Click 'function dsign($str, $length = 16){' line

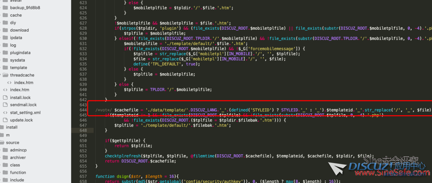[137, 176]
